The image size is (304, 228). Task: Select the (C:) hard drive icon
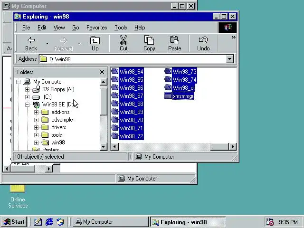[x=36, y=97]
